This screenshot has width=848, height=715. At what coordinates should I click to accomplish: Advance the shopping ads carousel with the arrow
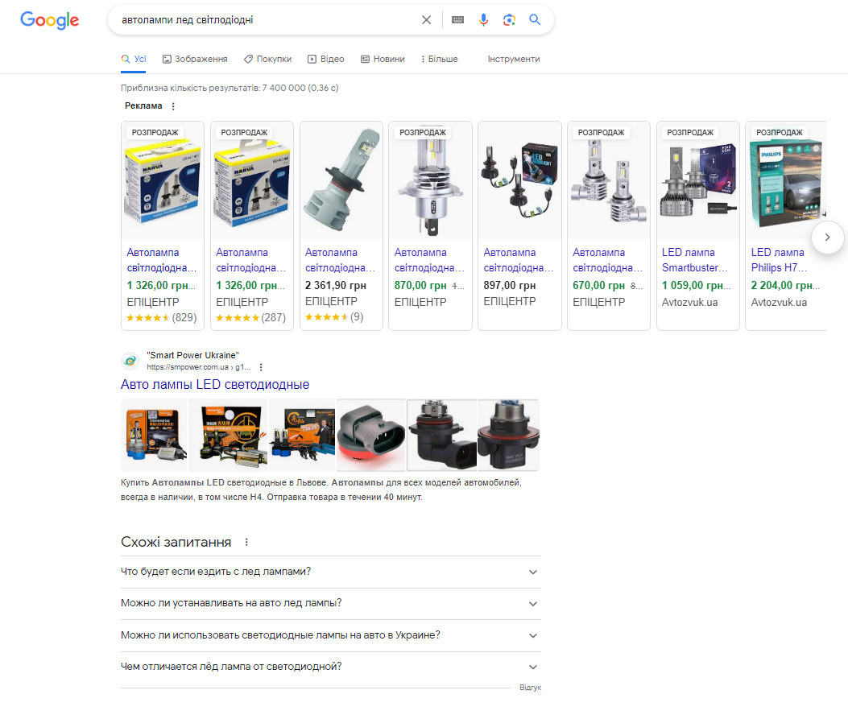pyautogui.click(x=827, y=237)
